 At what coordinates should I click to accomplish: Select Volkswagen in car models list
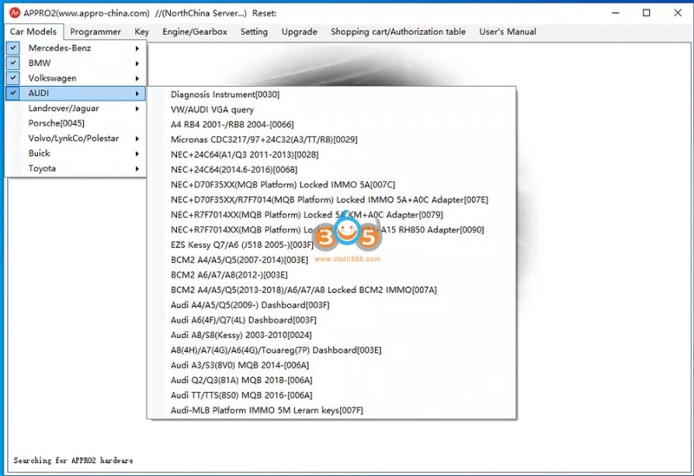(75, 78)
